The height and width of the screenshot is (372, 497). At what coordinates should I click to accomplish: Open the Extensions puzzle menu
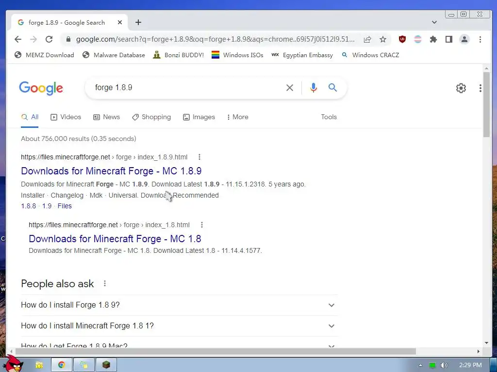(x=433, y=39)
